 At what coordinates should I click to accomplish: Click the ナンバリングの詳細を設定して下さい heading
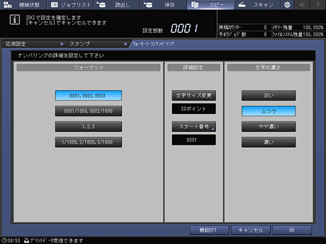click(61, 55)
